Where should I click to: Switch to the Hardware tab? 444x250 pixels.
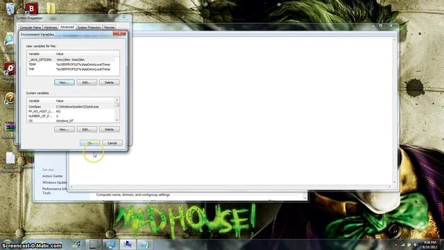click(51, 28)
